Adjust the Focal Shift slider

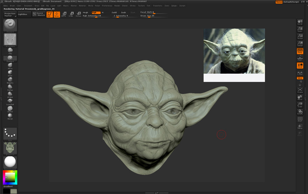154,12
